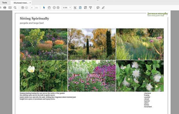Click the email envelope icon

pos(10,8)
